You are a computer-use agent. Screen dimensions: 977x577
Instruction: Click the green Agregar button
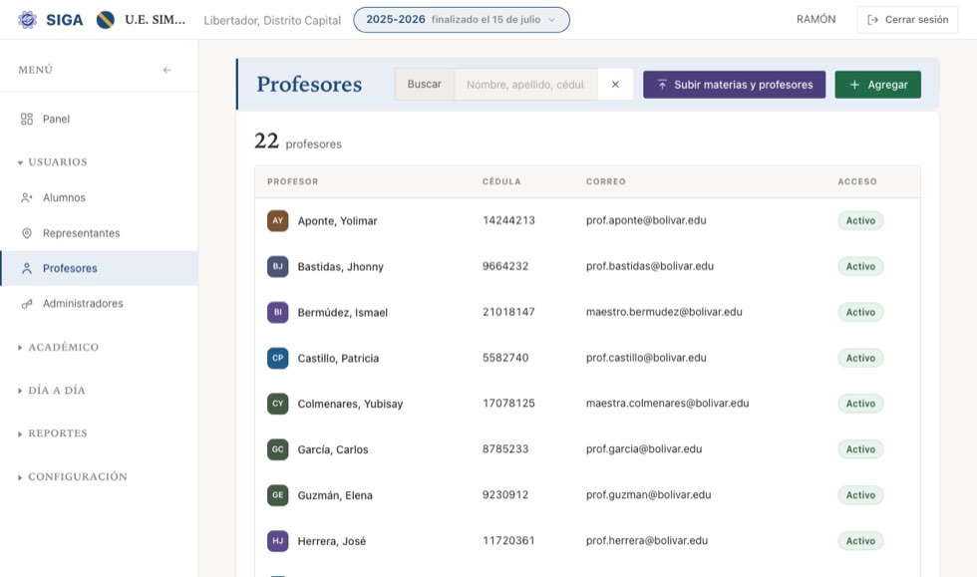878,84
